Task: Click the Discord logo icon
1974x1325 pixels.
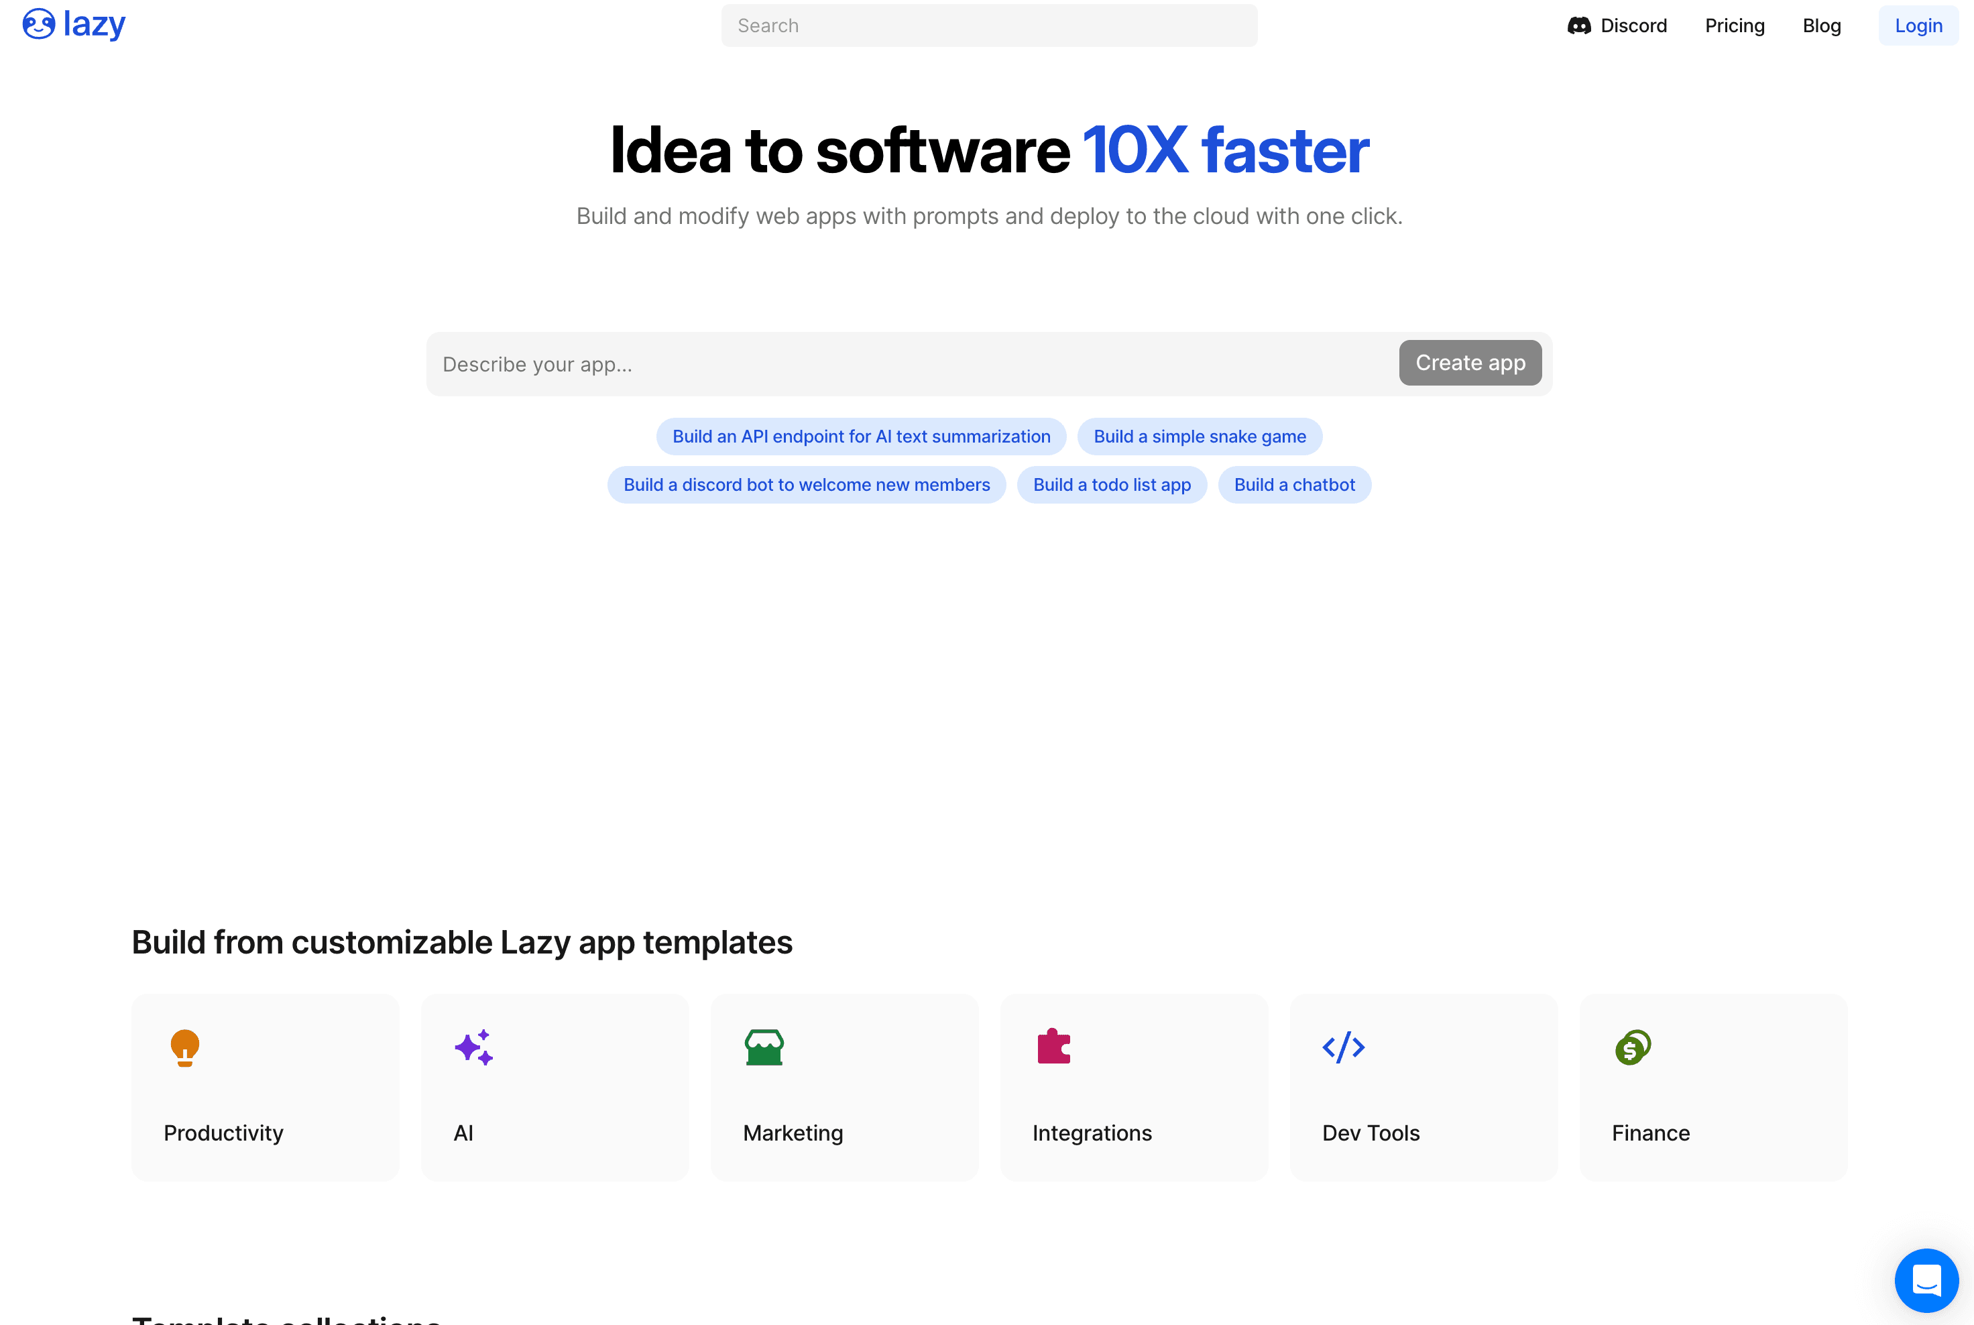Action: click(x=1578, y=26)
